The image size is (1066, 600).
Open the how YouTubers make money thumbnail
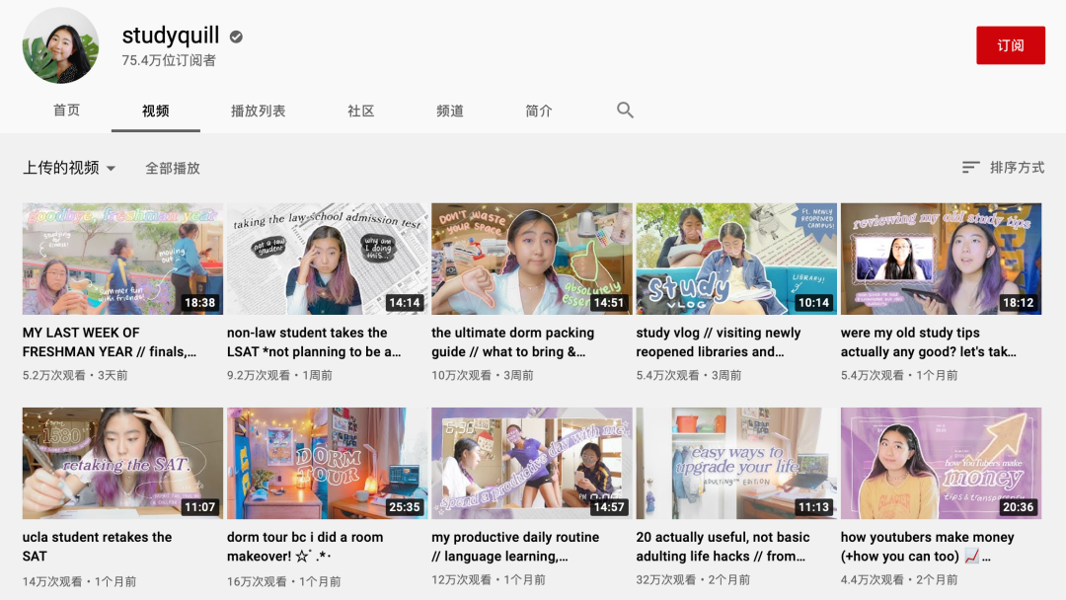(x=941, y=464)
